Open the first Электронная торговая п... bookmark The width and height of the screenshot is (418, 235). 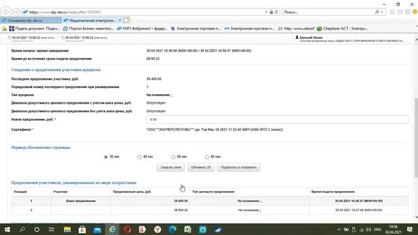pos(196,29)
